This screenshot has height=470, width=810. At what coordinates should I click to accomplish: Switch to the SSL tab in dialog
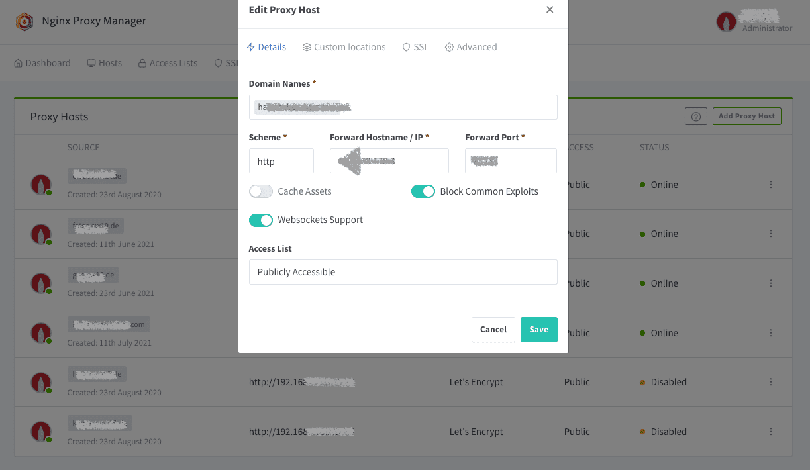point(415,47)
